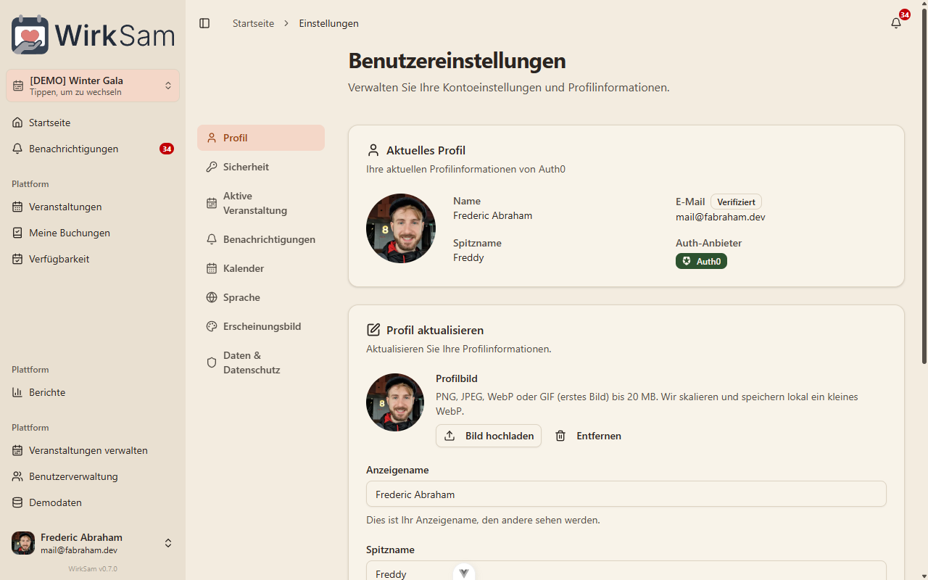Viewport: 928px width, 580px height.
Task: Open the notification bell in top bar
Action: click(896, 23)
